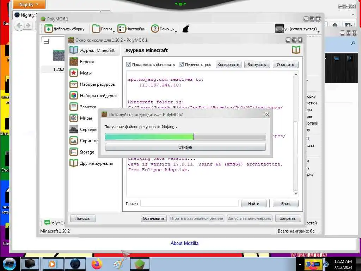
Task: Open the orange Nightly menu button
Action: pyautogui.click(x=29, y=4)
